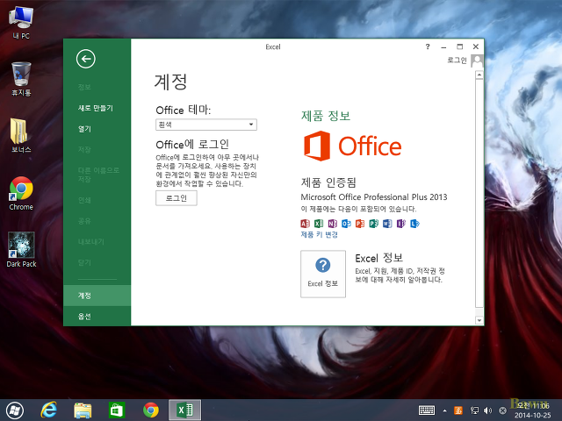Image resolution: width=562 pixels, height=421 pixels.
Task: Click the Outlook app icon in the product list
Action: coord(346,224)
